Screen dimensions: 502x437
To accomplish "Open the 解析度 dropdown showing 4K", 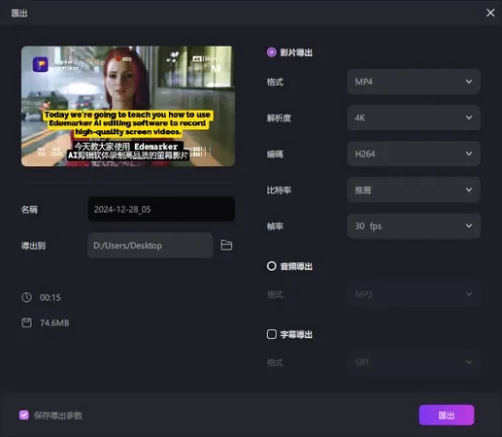I will click(414, 118).
